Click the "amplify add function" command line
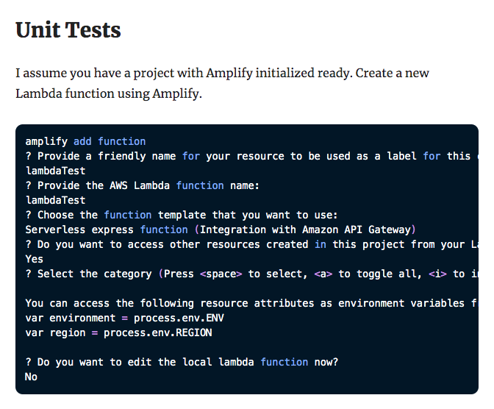 coord(85,141)
